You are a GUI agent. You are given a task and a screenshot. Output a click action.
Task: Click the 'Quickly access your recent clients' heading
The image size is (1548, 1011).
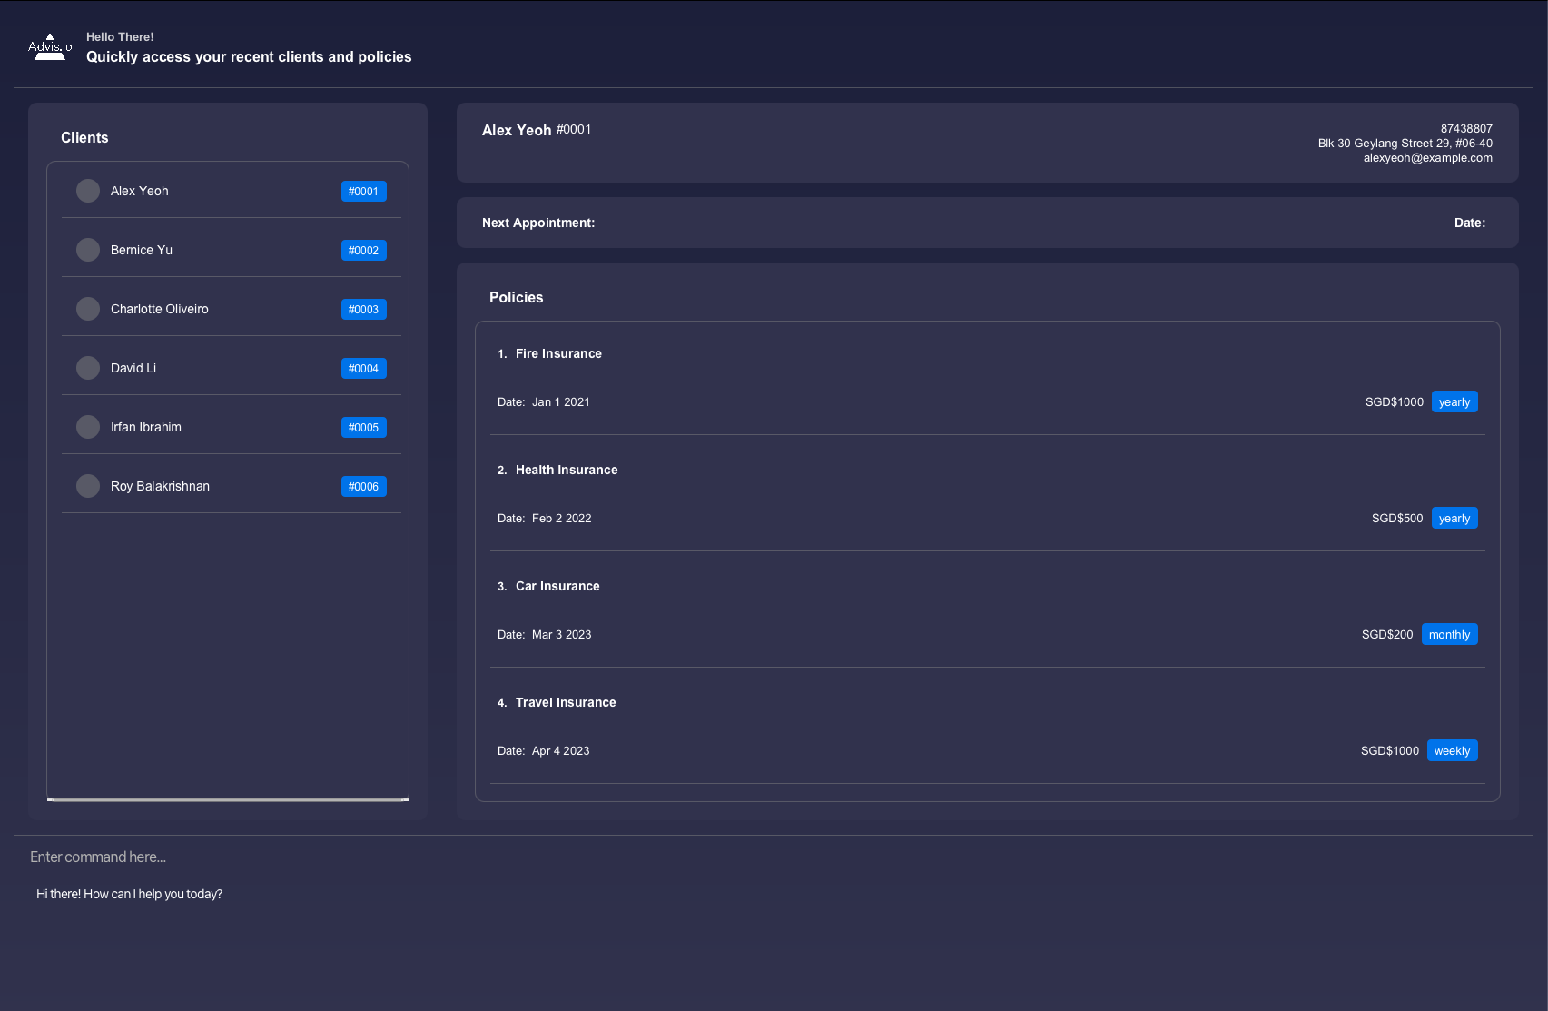coord(249,56)
